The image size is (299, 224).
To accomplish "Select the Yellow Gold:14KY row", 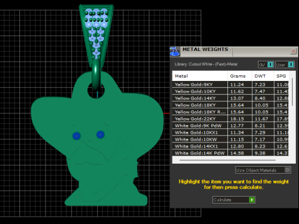I will [230, 98].
